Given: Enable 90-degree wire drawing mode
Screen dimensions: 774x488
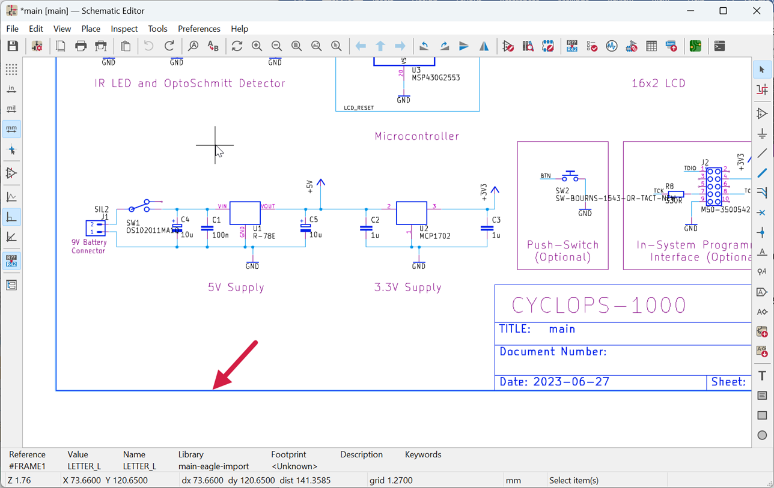Looking at the screenshot, I should [x=11, y=217].
